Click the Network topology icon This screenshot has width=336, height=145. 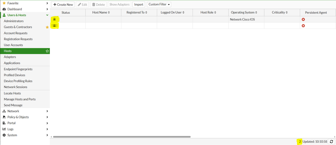coord(4,111)
